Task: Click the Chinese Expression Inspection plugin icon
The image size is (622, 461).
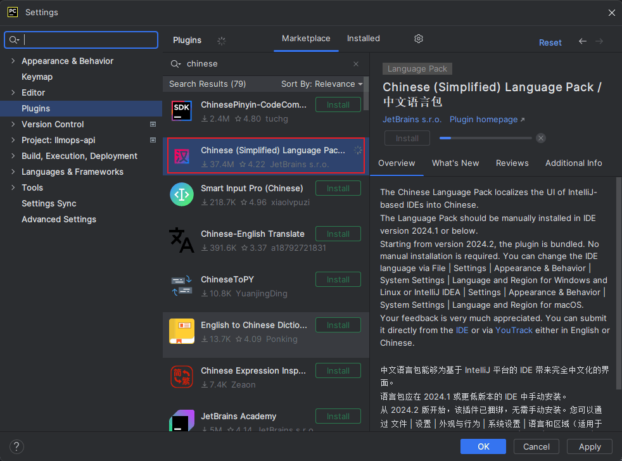Action: (x=182, y=377)
